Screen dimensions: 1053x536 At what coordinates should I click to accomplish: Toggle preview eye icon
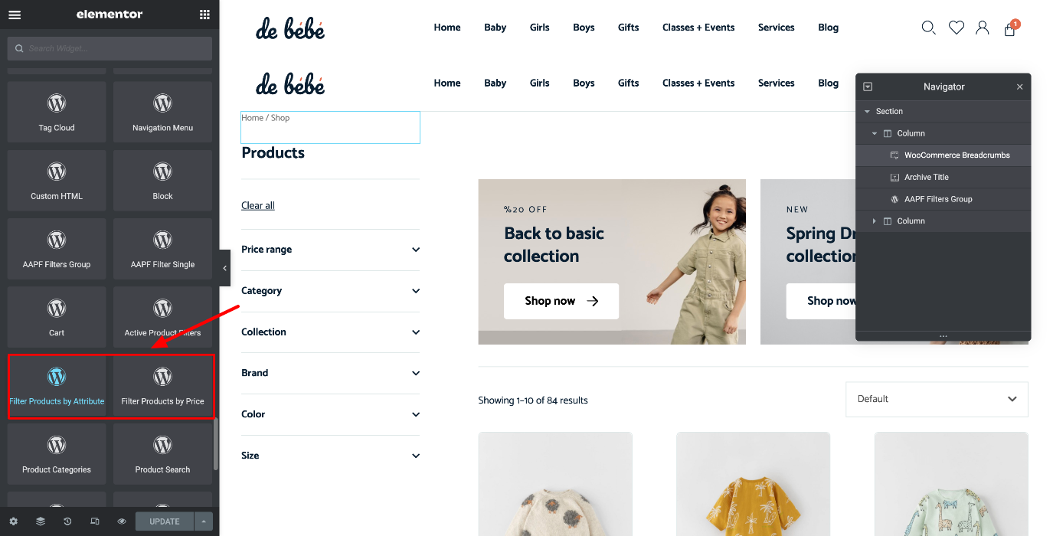122,521
